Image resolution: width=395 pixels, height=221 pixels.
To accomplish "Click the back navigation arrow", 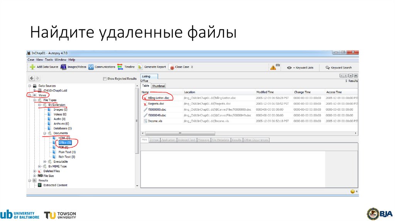I will click(x=32, y=78).
